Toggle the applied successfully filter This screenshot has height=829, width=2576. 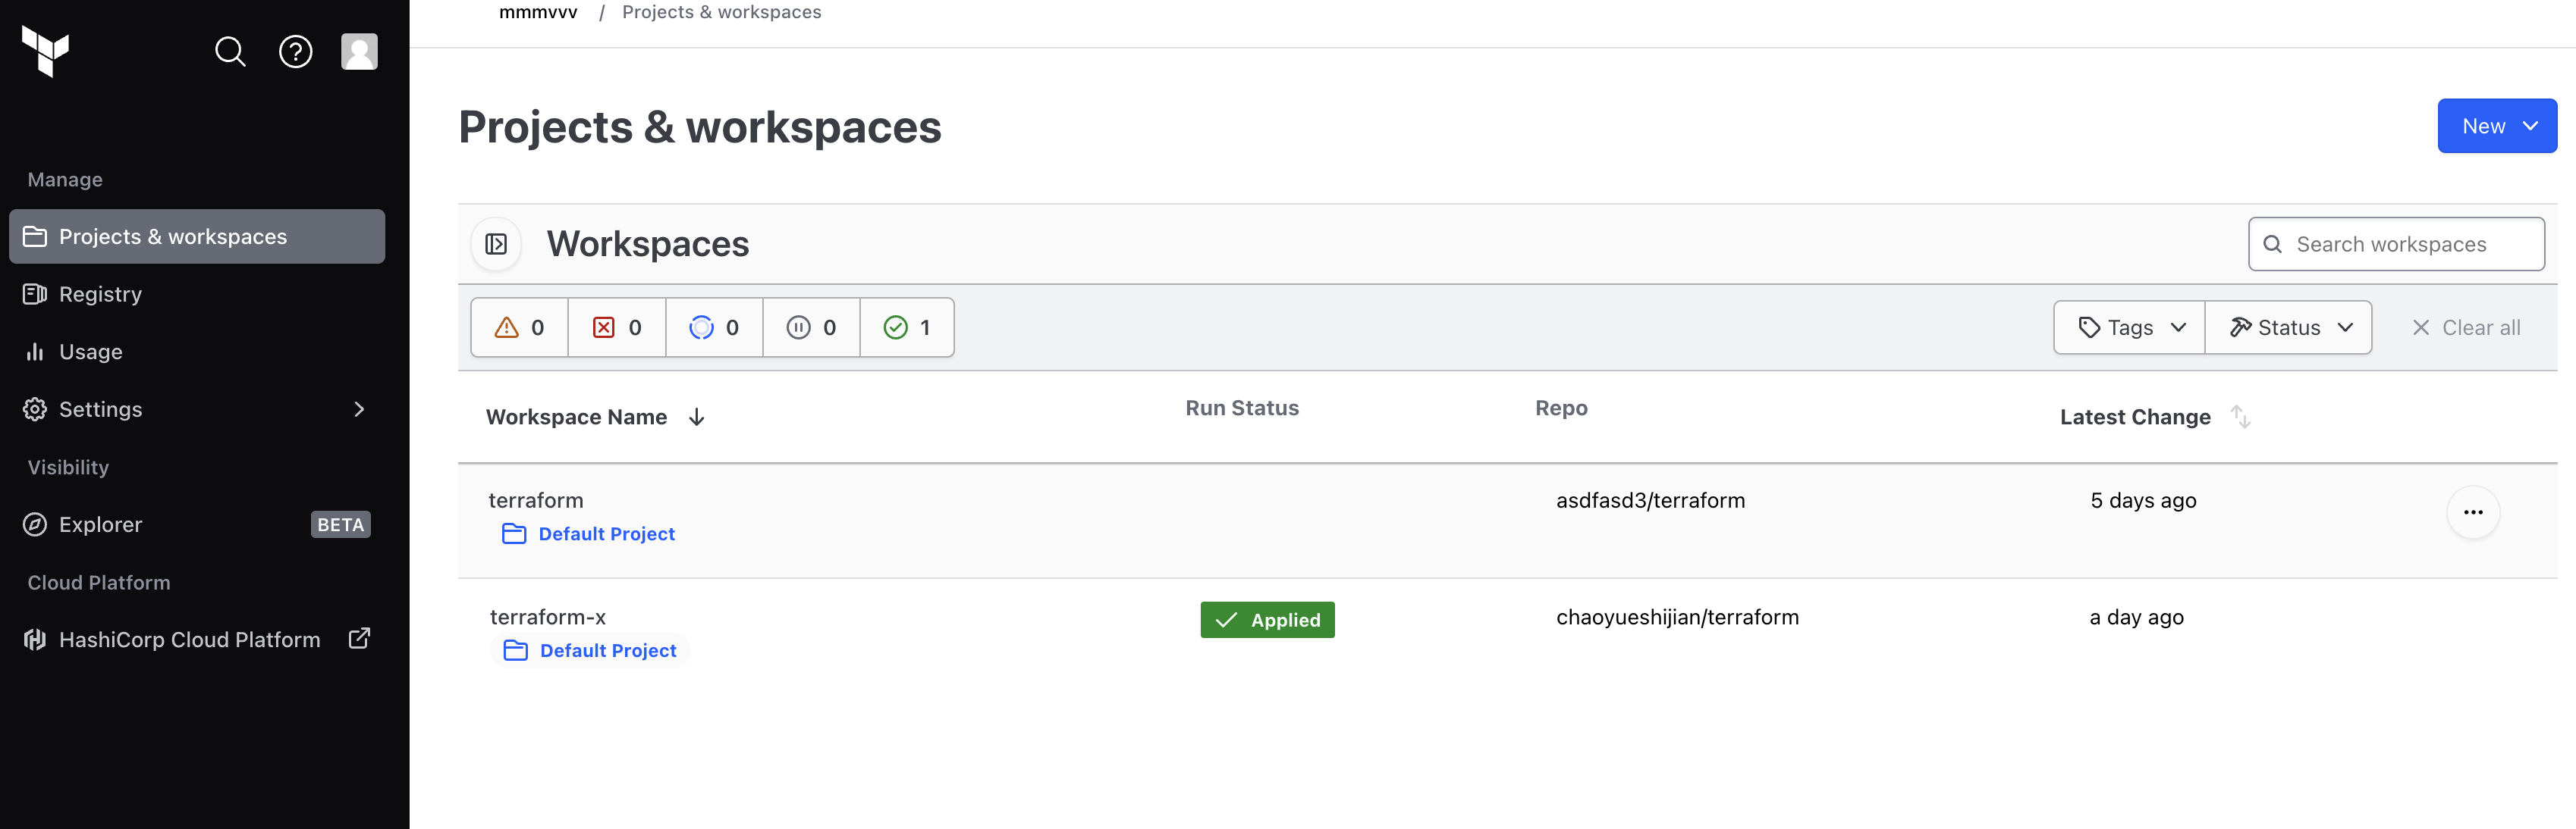point(906,327)
